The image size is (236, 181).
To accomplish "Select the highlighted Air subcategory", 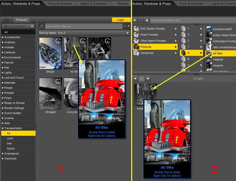I will pyautogui.click(x=18, y=133).
